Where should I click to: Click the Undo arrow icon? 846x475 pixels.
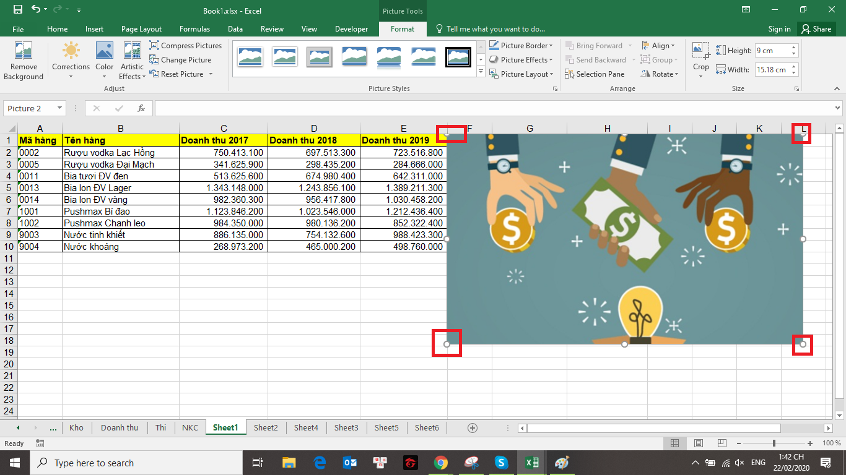[x=36, y=10]
